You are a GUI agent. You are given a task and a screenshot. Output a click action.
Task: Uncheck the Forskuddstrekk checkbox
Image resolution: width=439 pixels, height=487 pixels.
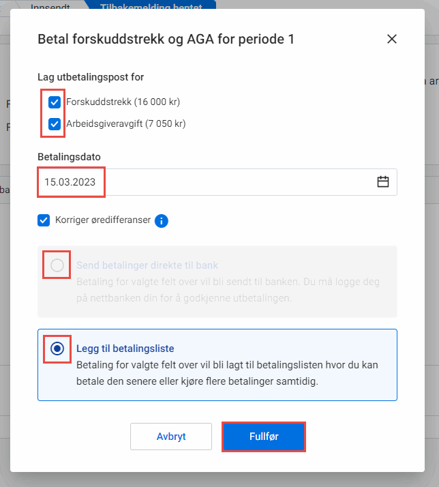pyautogui.click(x=55, y=102)
